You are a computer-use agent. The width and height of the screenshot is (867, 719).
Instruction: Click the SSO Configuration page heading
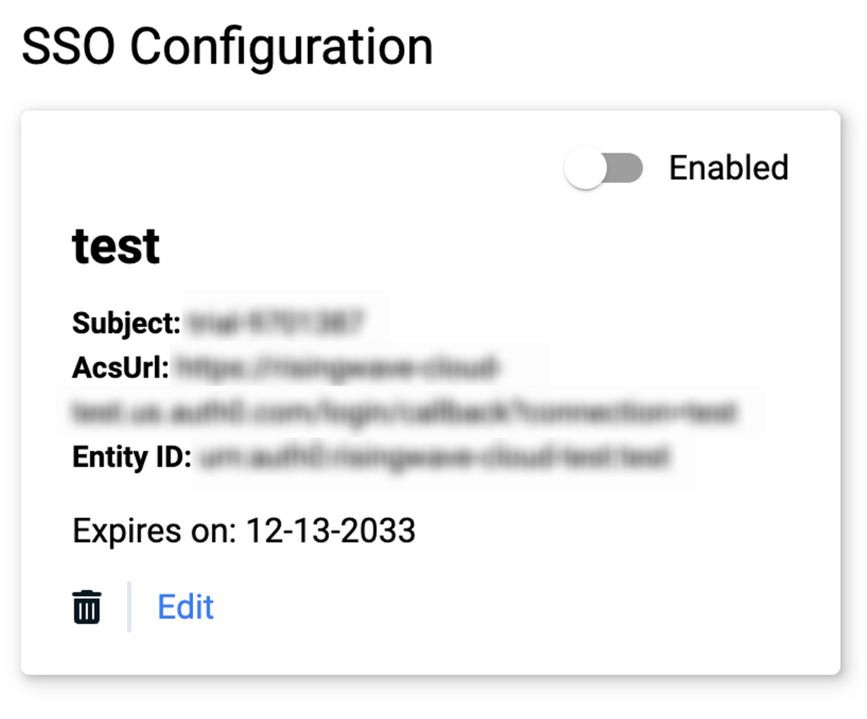pyautogui.click(x=228, y=47)
